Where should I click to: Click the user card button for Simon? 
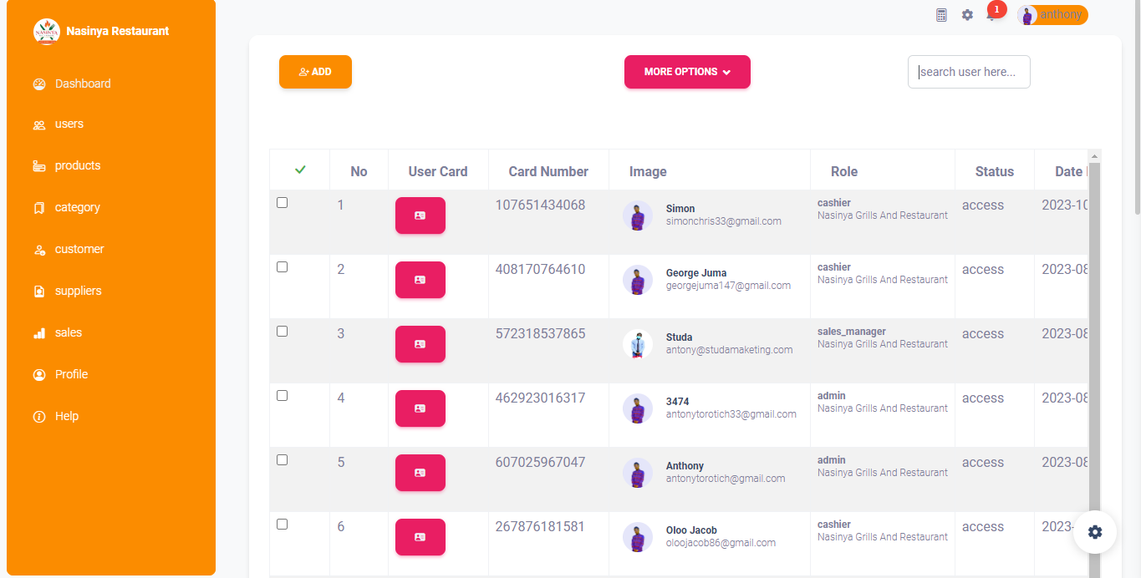pyautogui.click(x=420, y=215)
